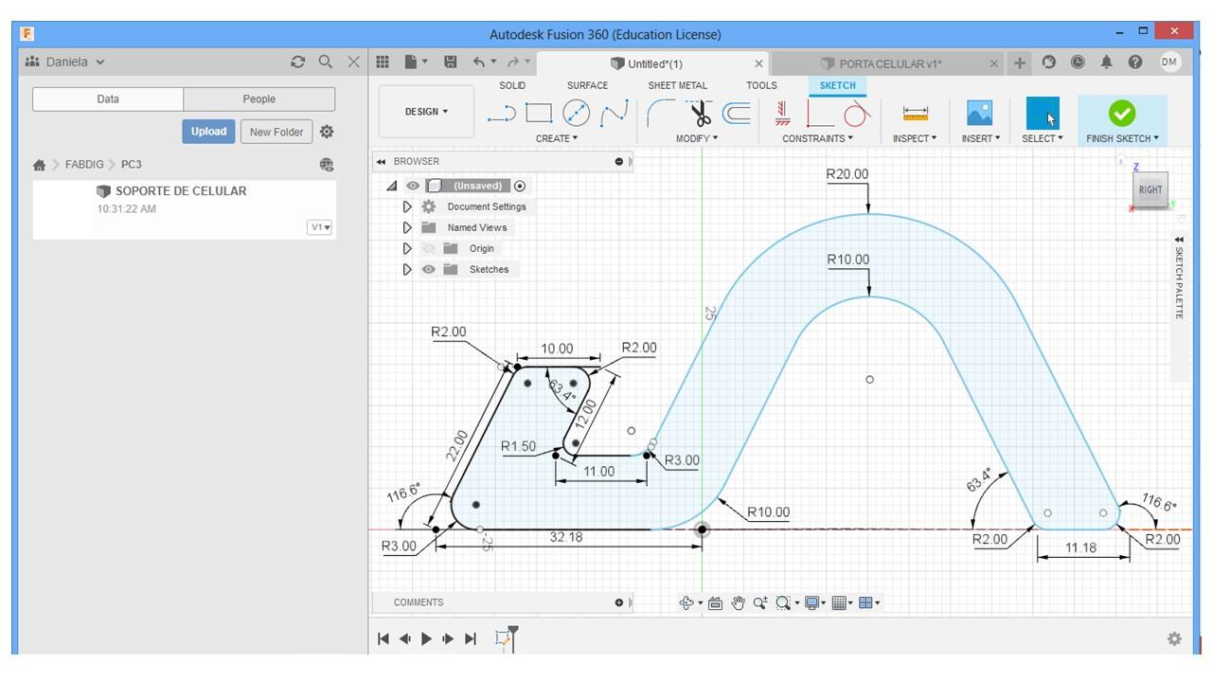This screenshot has height=682, width=1212.
Task: Open the Orbit navigation tool
Action: click(x=687, y=603)
